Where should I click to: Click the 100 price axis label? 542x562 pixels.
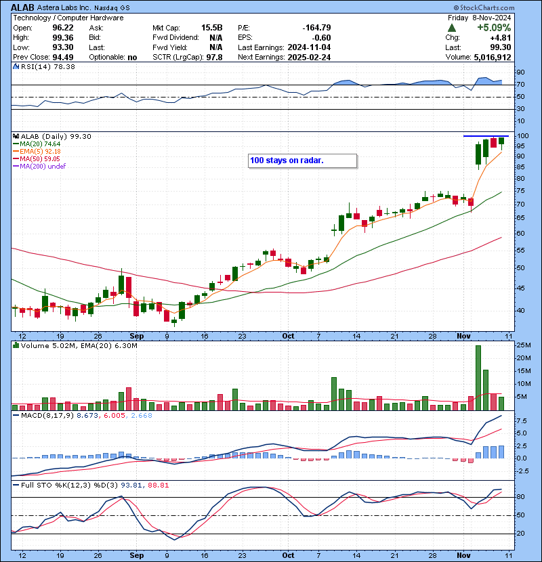tap(523, 135)
